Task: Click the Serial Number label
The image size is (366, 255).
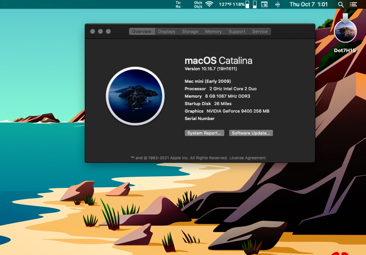Action: coord(200,118)
